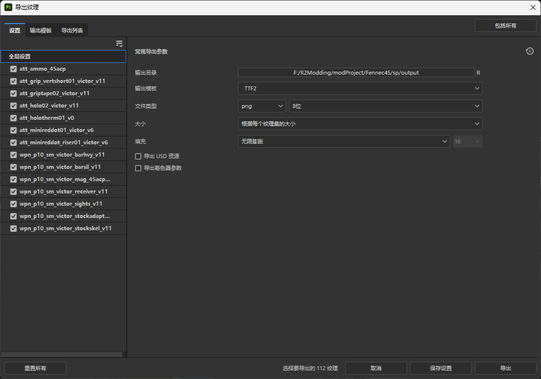Click the texture set filter icon
This screenshot has height=379, width=541.
coord(119,44)
